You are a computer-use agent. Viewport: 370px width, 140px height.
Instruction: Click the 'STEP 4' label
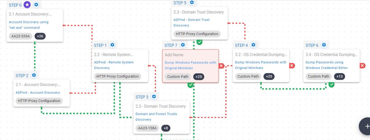pos(241,45)
